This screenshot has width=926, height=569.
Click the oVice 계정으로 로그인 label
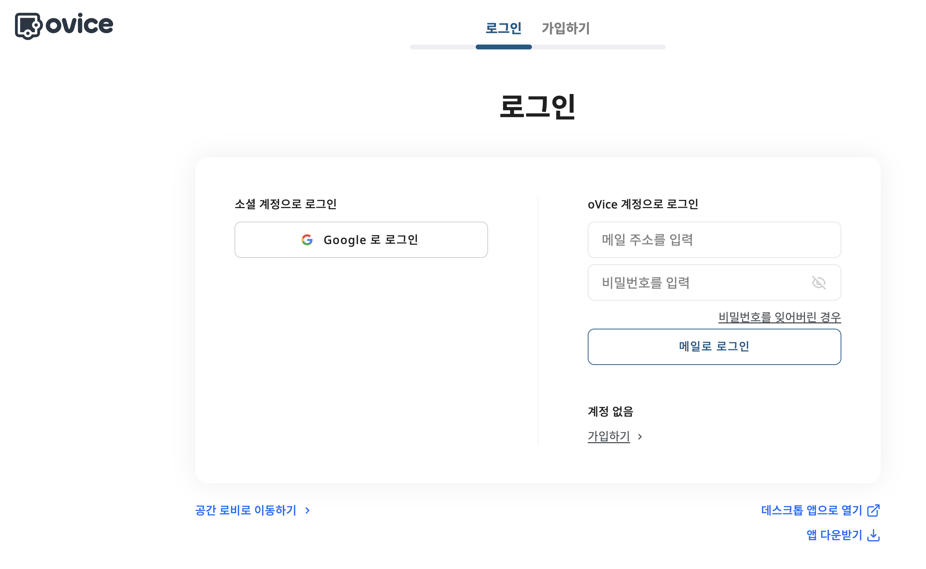click(643, 204)
